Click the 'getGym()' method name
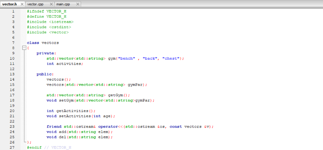Screen dimensions: 323x150 (118, 95)
